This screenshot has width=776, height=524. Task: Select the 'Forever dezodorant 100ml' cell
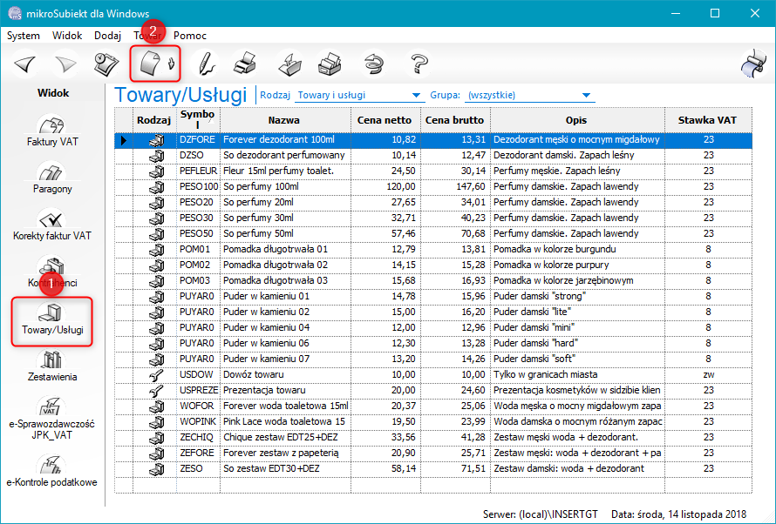[286, 140]
